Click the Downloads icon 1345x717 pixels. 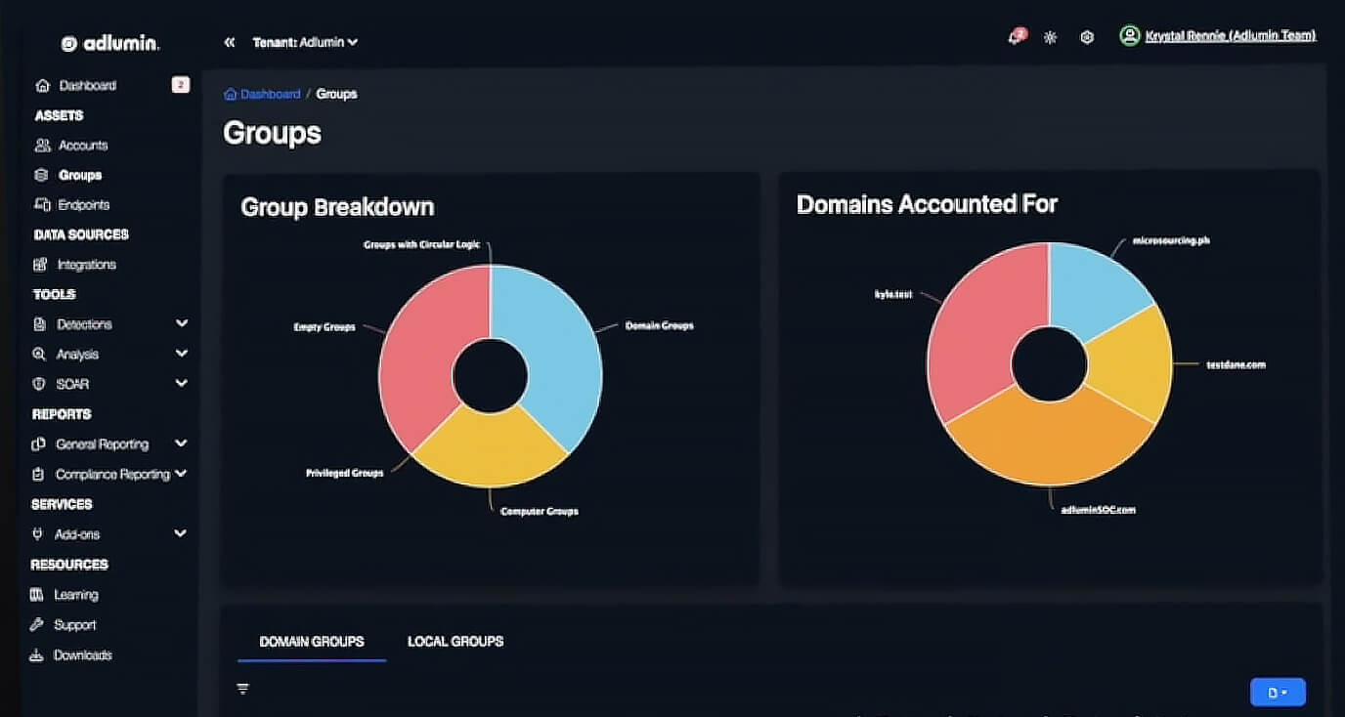pyautogui.click(x=36, y=655)
